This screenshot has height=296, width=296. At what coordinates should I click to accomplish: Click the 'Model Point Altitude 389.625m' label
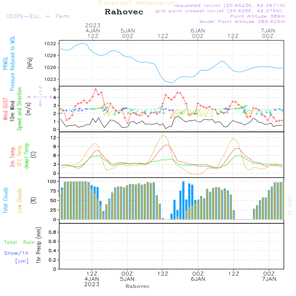tap(242, 22)
